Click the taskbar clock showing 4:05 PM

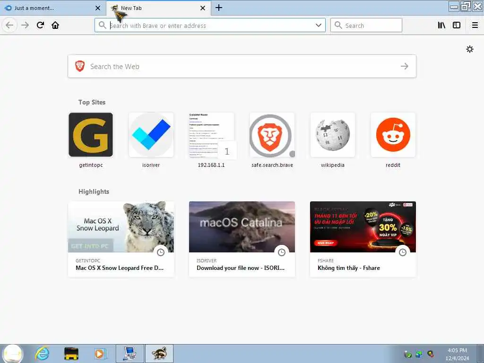click(457, 354)
